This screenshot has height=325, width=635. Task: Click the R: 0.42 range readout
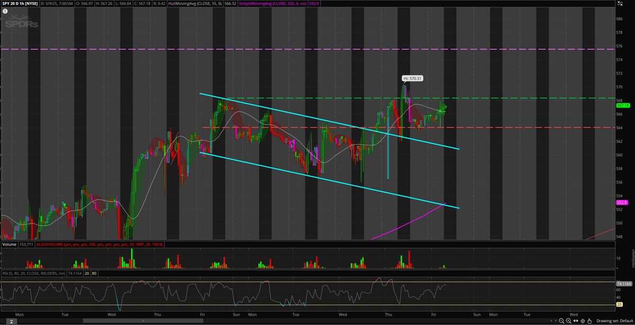(160, 3)
